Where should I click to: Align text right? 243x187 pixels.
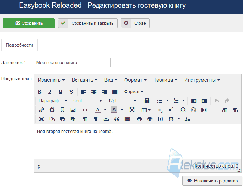pyautogui.click(x=104, y=92)
